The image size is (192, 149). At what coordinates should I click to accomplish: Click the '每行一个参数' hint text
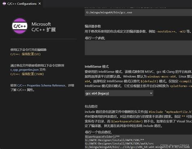(95, 38)
